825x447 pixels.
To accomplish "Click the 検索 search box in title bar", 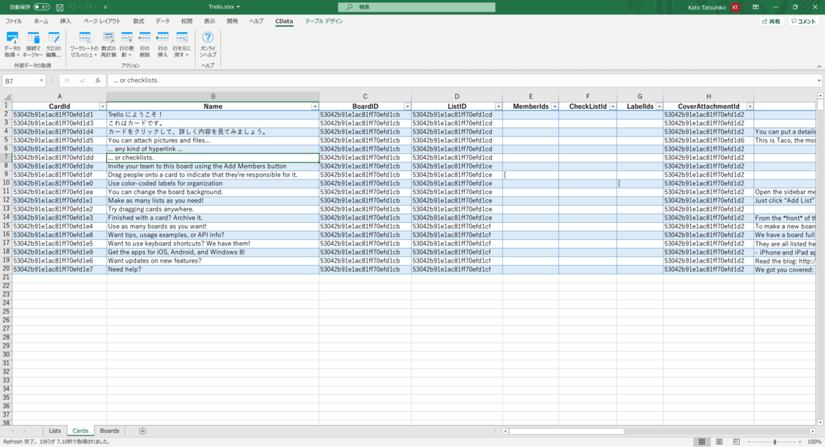I will pyautogui.click(x=416, y=7).
